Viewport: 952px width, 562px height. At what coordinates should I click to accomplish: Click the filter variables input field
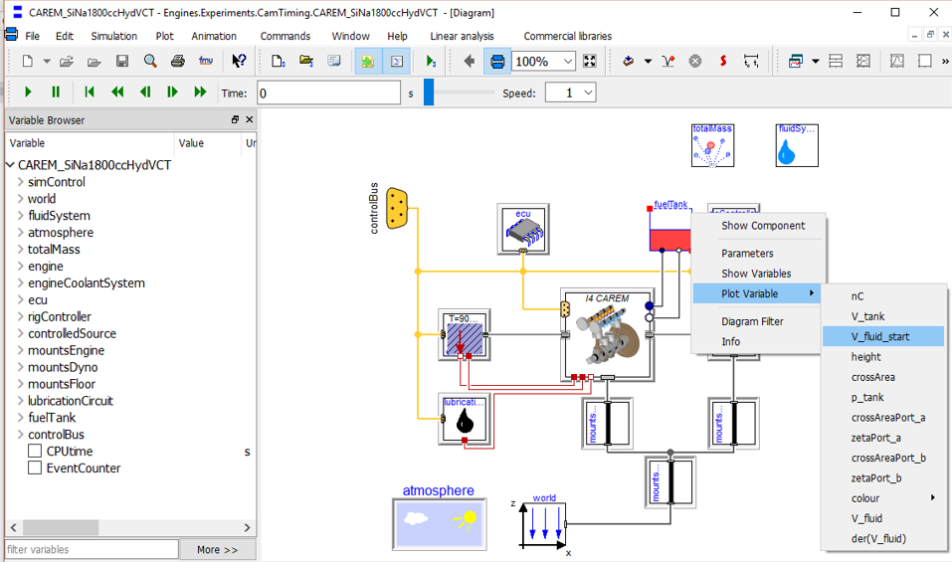click(x=92, y=549)
